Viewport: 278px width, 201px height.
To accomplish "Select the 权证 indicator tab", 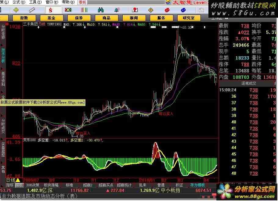I will click(179, 185).
